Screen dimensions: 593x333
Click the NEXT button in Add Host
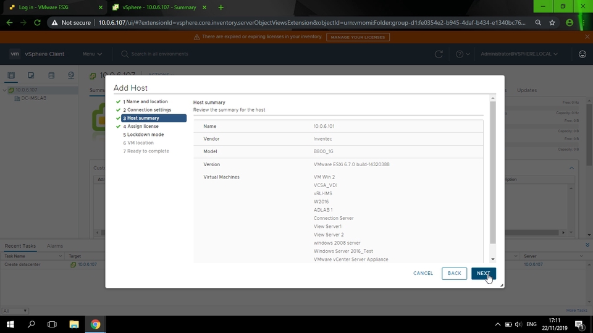coord(483,273)
